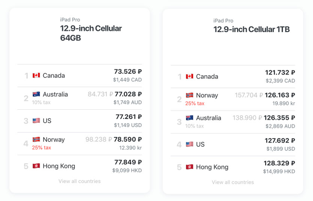Click the US flag in 64GB card

(36, 121)
